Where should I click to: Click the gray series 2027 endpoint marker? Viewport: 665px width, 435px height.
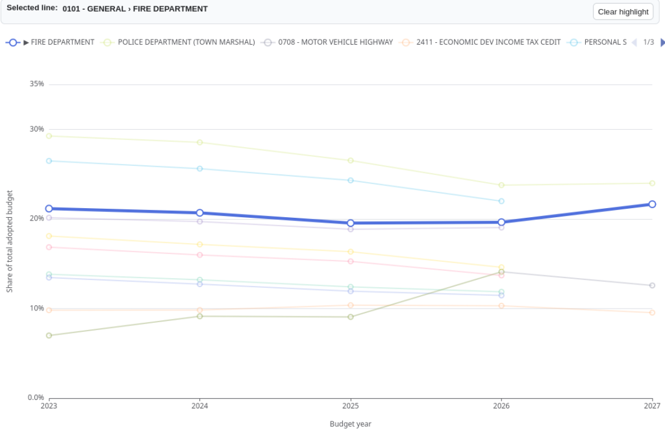pyautogui.click(x=652, y=285)
